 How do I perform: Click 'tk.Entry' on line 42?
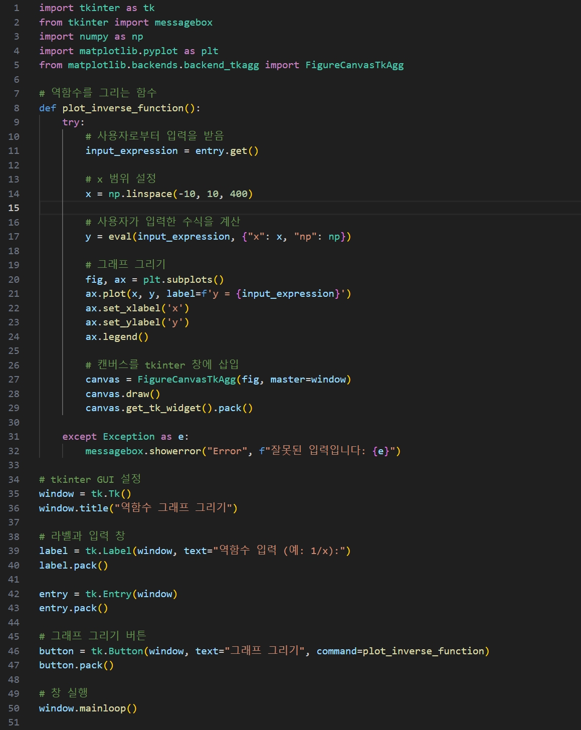[108, 594]
